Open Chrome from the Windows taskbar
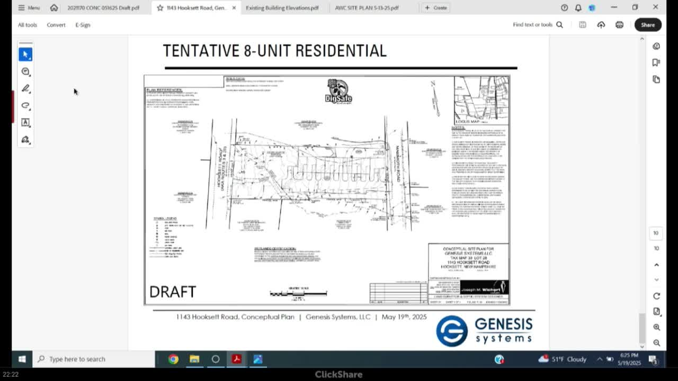This screenshot has width=678, height=381. point(173,359)
